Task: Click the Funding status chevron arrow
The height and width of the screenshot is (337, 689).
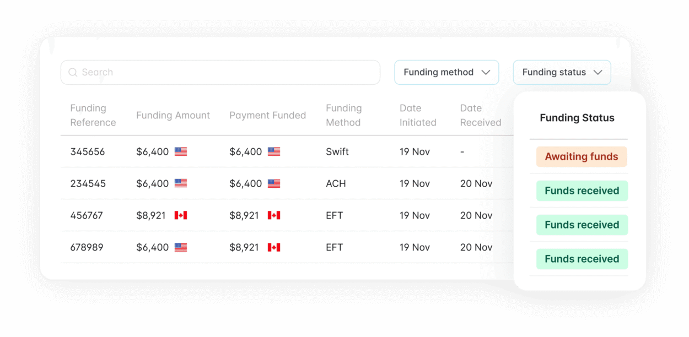Action: [x=598, y=72]
